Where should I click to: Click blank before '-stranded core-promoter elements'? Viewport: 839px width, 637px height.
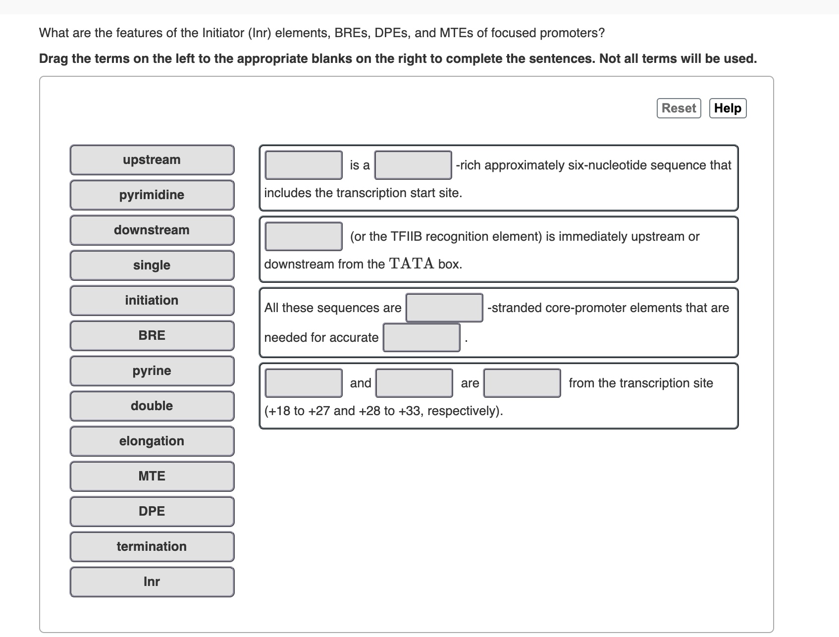point(443,308)
